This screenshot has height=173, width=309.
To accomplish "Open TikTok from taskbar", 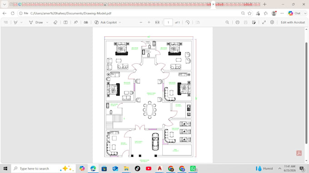I will (137, 168).
